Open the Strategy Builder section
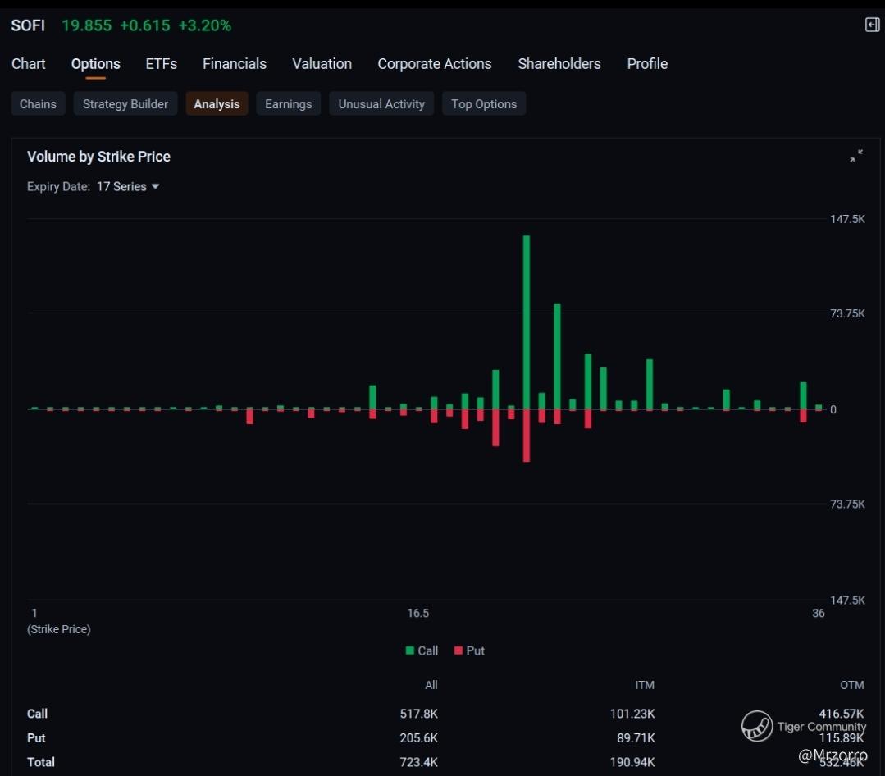This screenshot has height=776, width=885. (125, 104)
